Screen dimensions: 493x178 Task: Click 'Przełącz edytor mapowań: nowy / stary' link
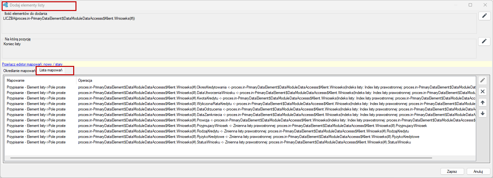tap(32, 64)
